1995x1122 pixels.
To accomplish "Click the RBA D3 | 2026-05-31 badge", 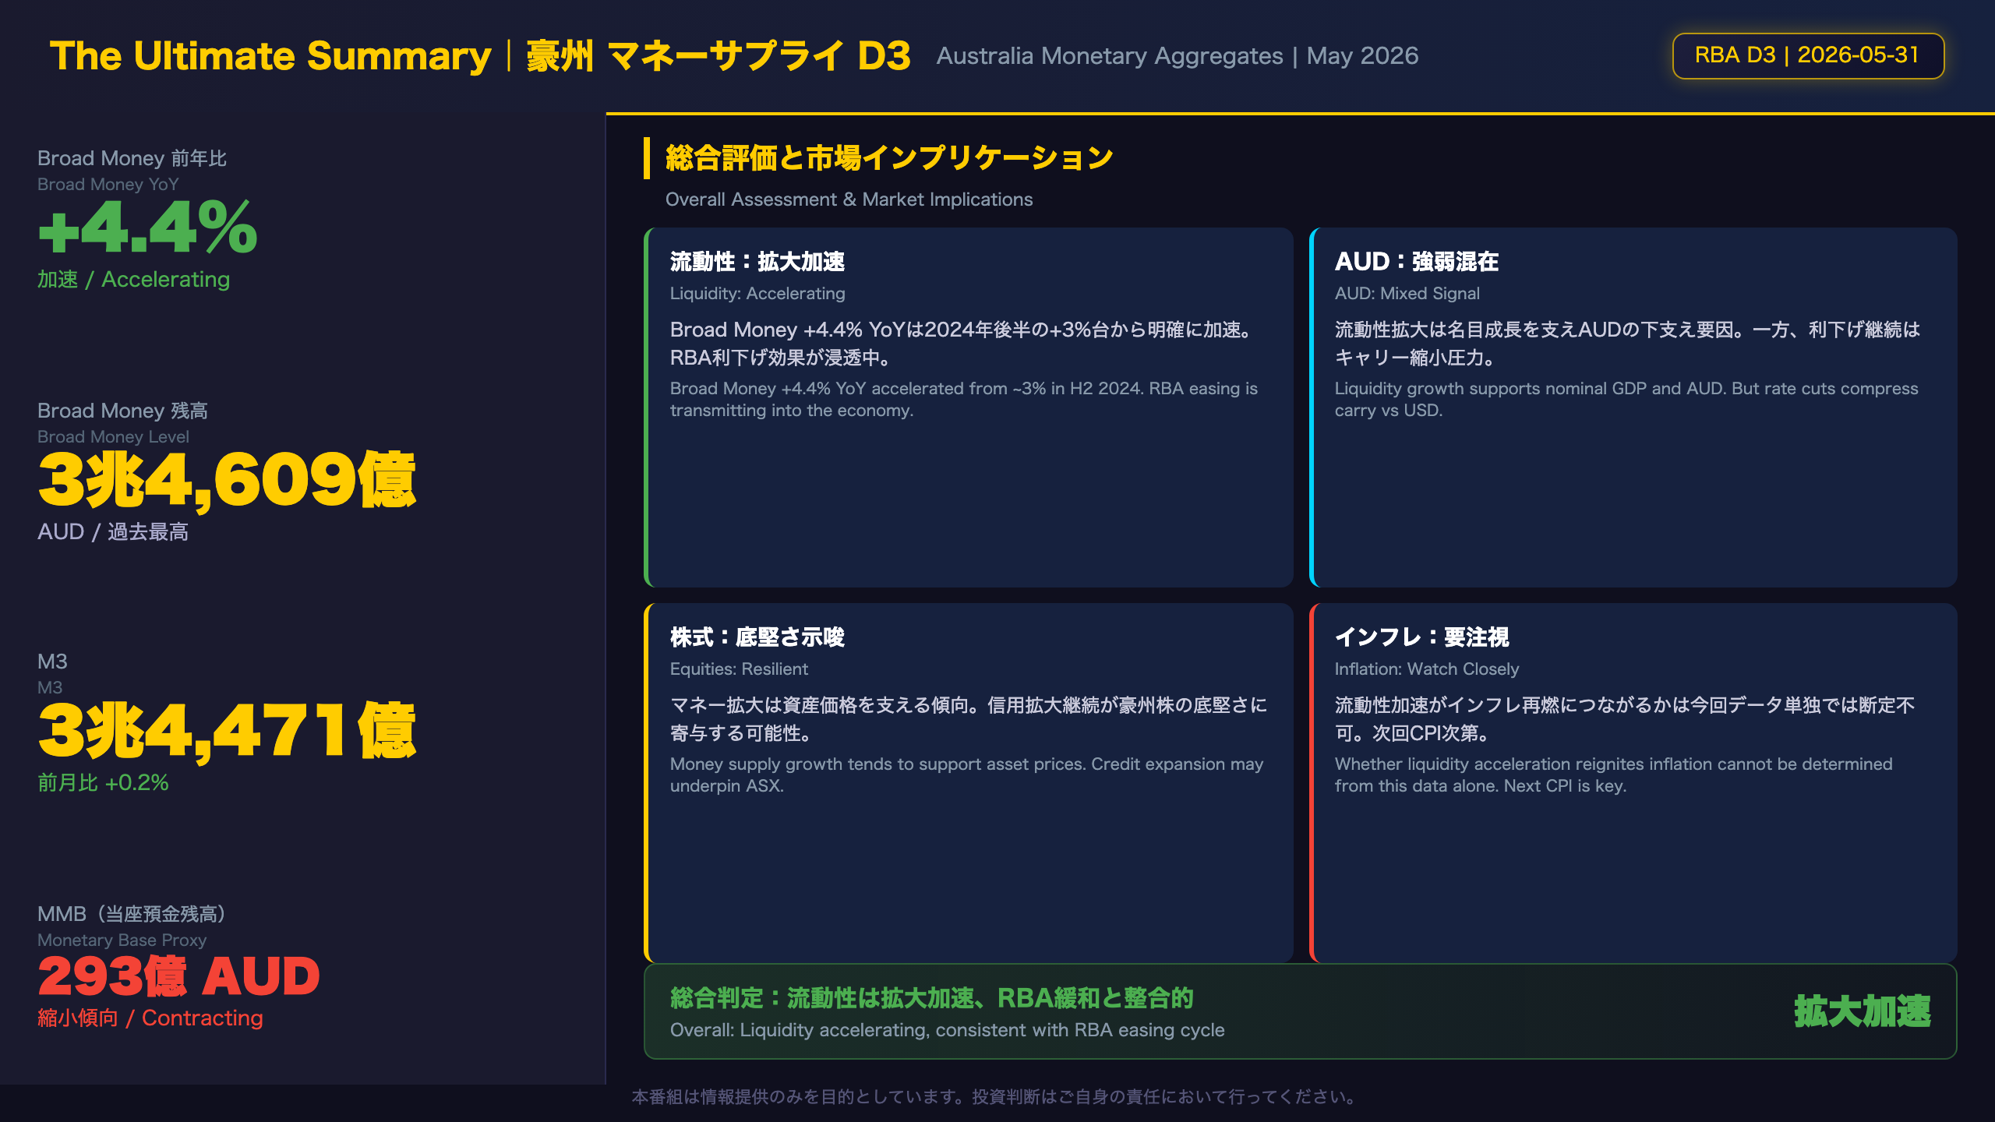I will 1808,55.
